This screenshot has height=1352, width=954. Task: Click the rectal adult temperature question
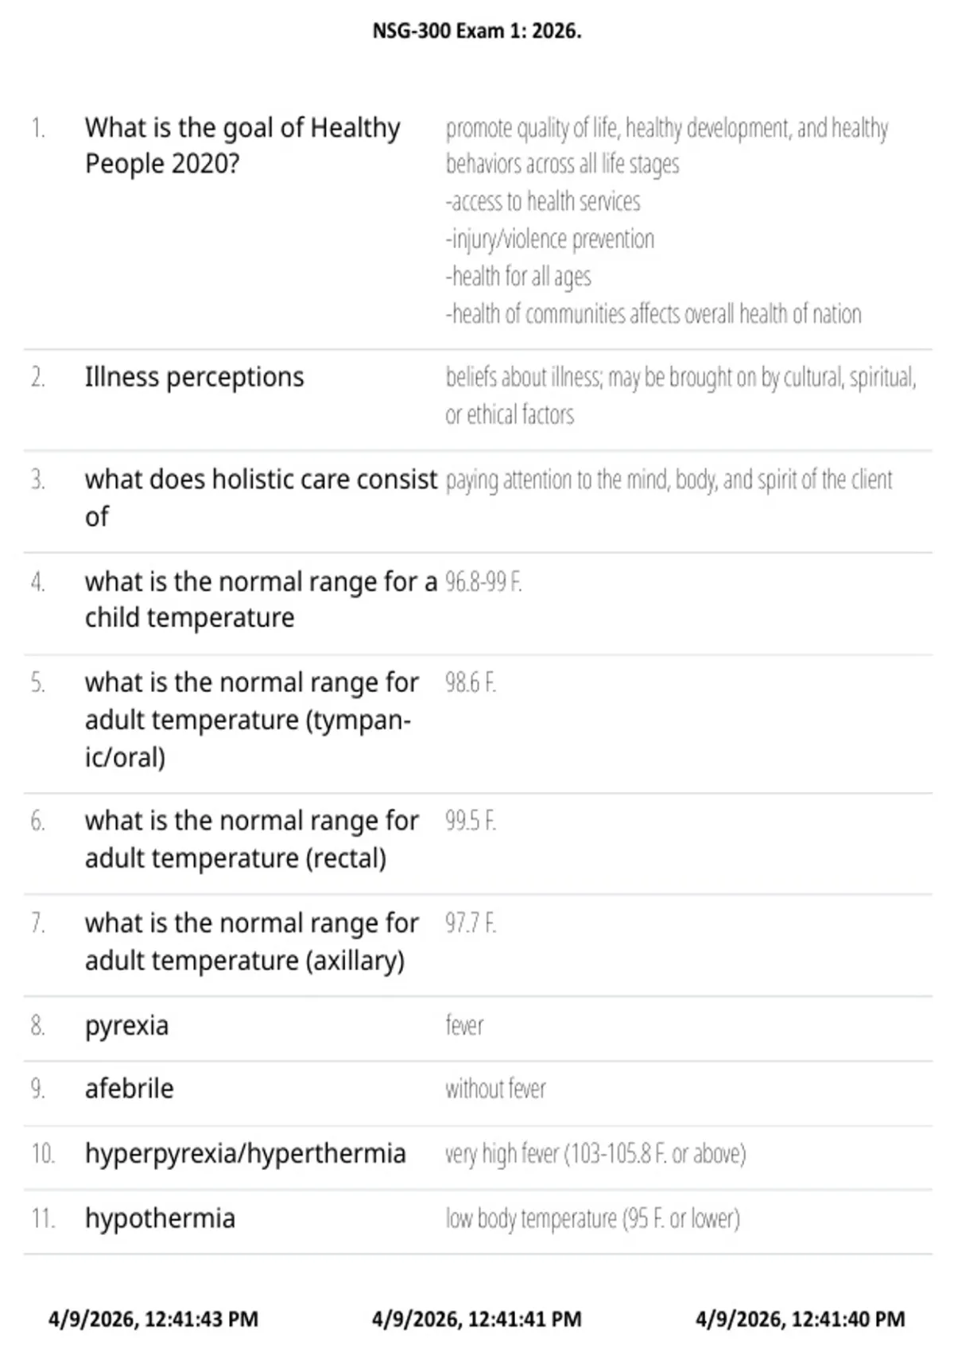point(251,840)
